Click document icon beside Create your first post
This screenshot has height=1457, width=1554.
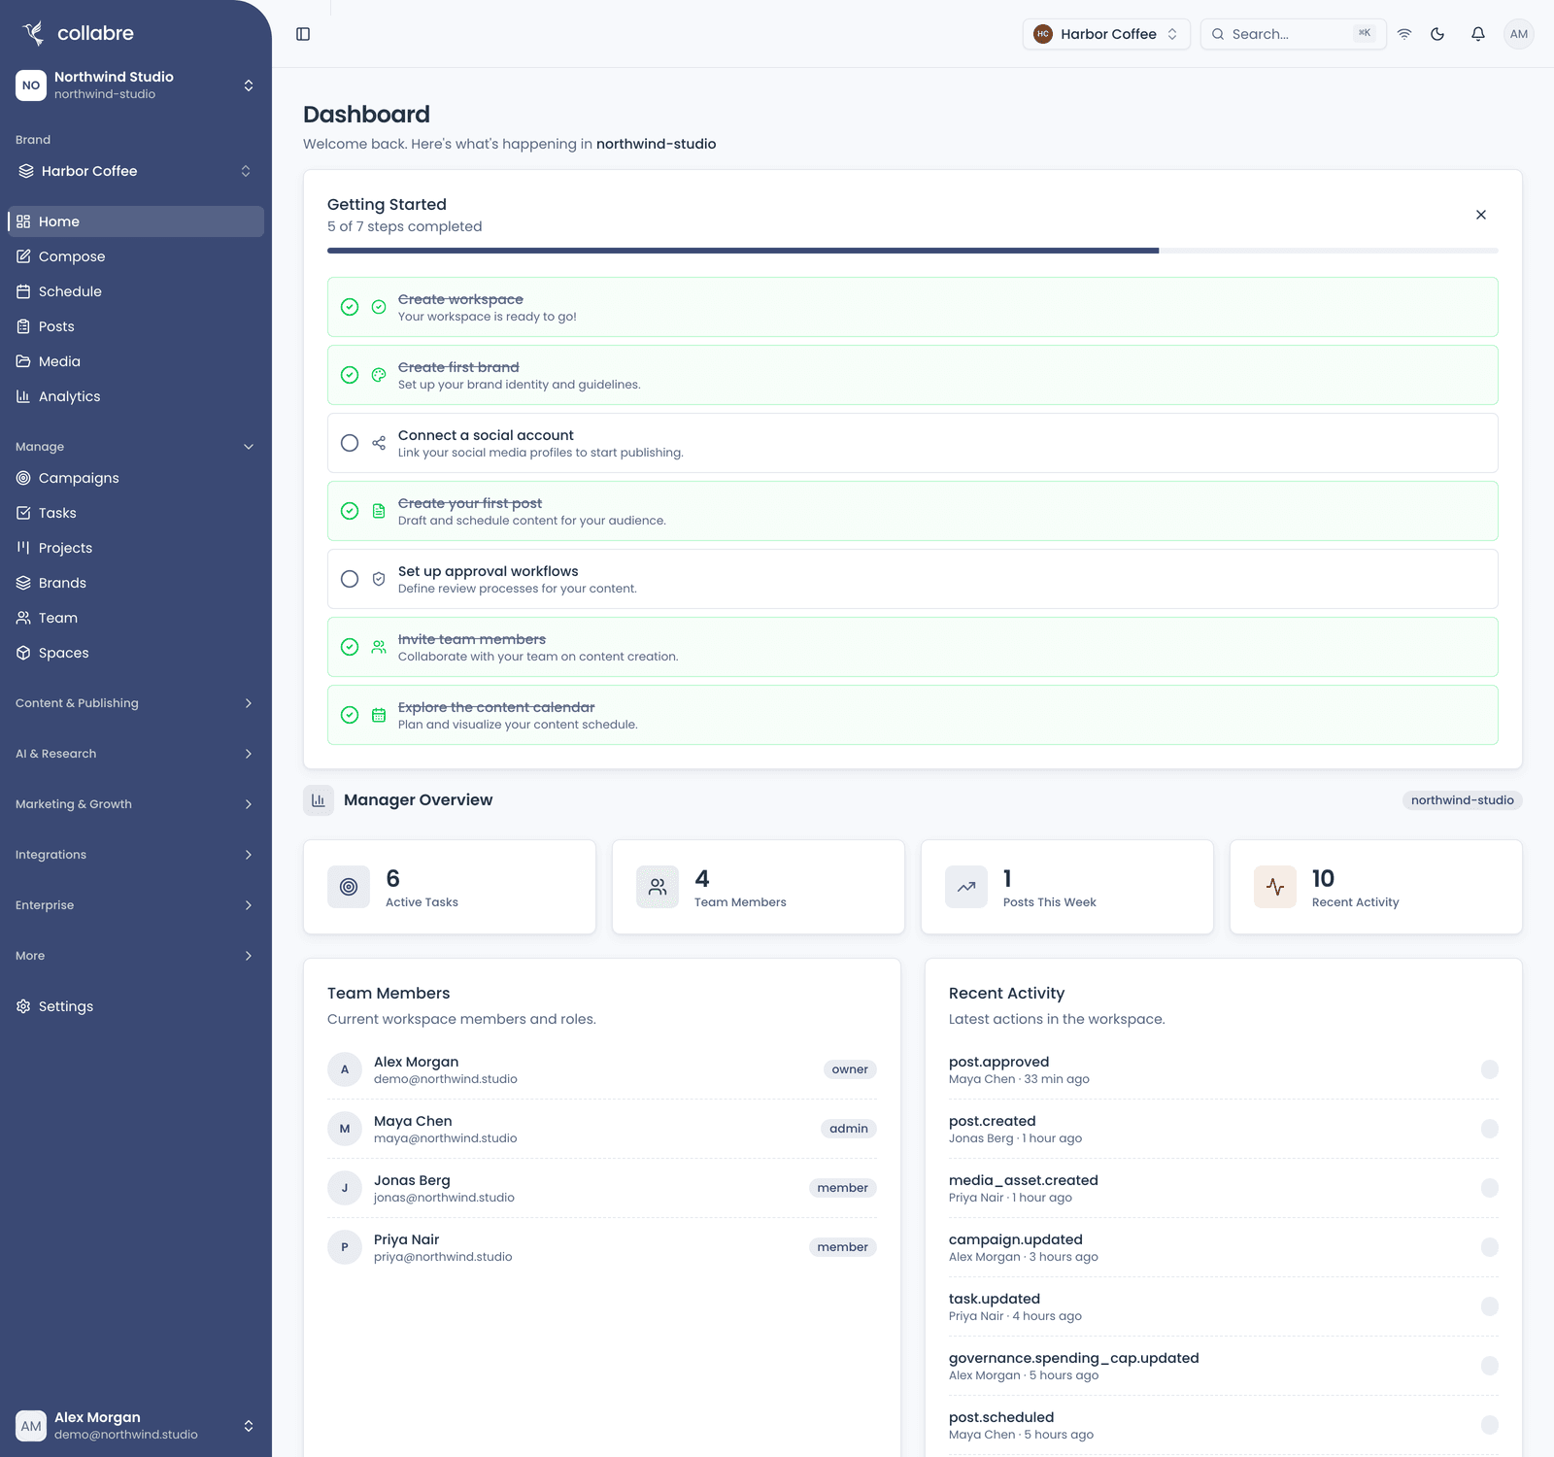pos(379,511)
